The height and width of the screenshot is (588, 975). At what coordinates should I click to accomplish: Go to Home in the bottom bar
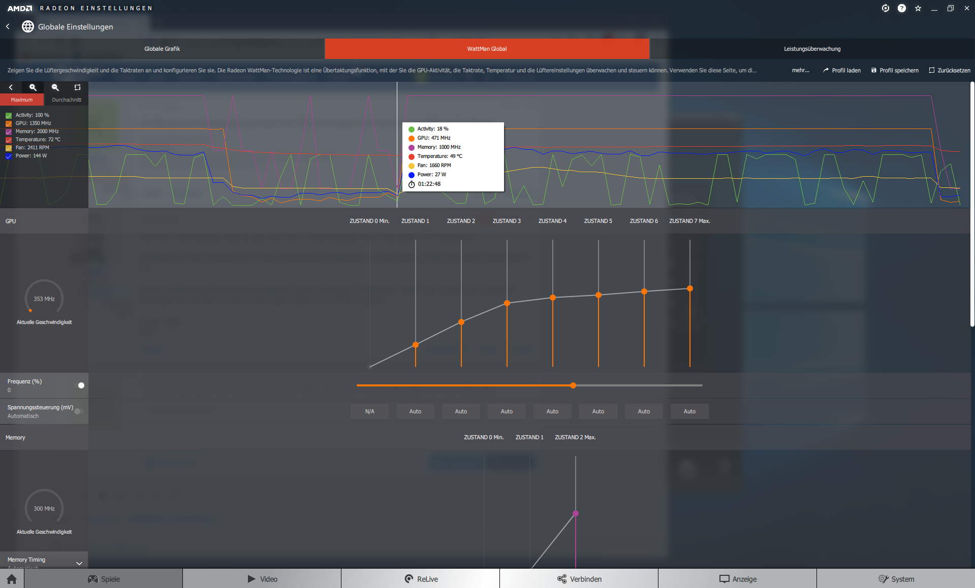click(12, 579)
